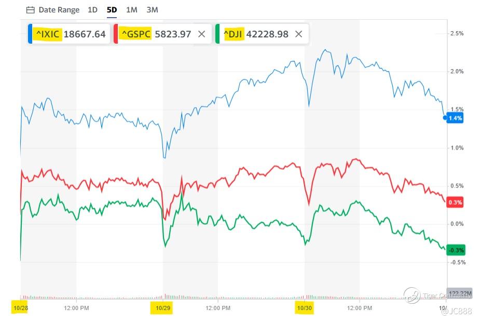Select the ^DJI ticker label
The image size is (481, 322).
click(233, 34)
